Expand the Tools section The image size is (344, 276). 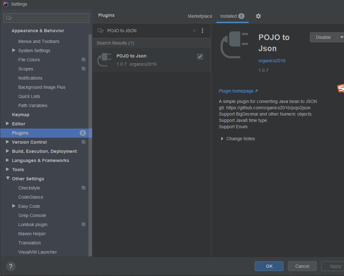[x=8, y=169]
